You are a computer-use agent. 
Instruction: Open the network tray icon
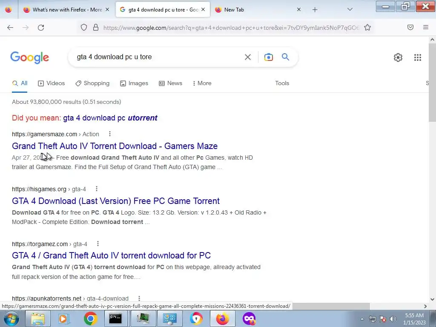tap(372, 319)
